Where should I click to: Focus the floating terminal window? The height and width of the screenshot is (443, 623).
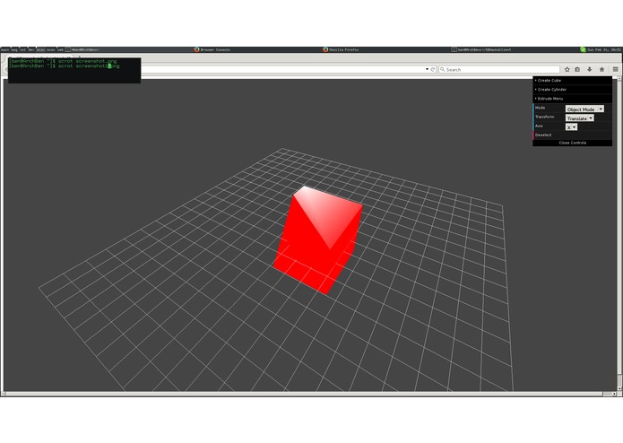pos(74,70)
